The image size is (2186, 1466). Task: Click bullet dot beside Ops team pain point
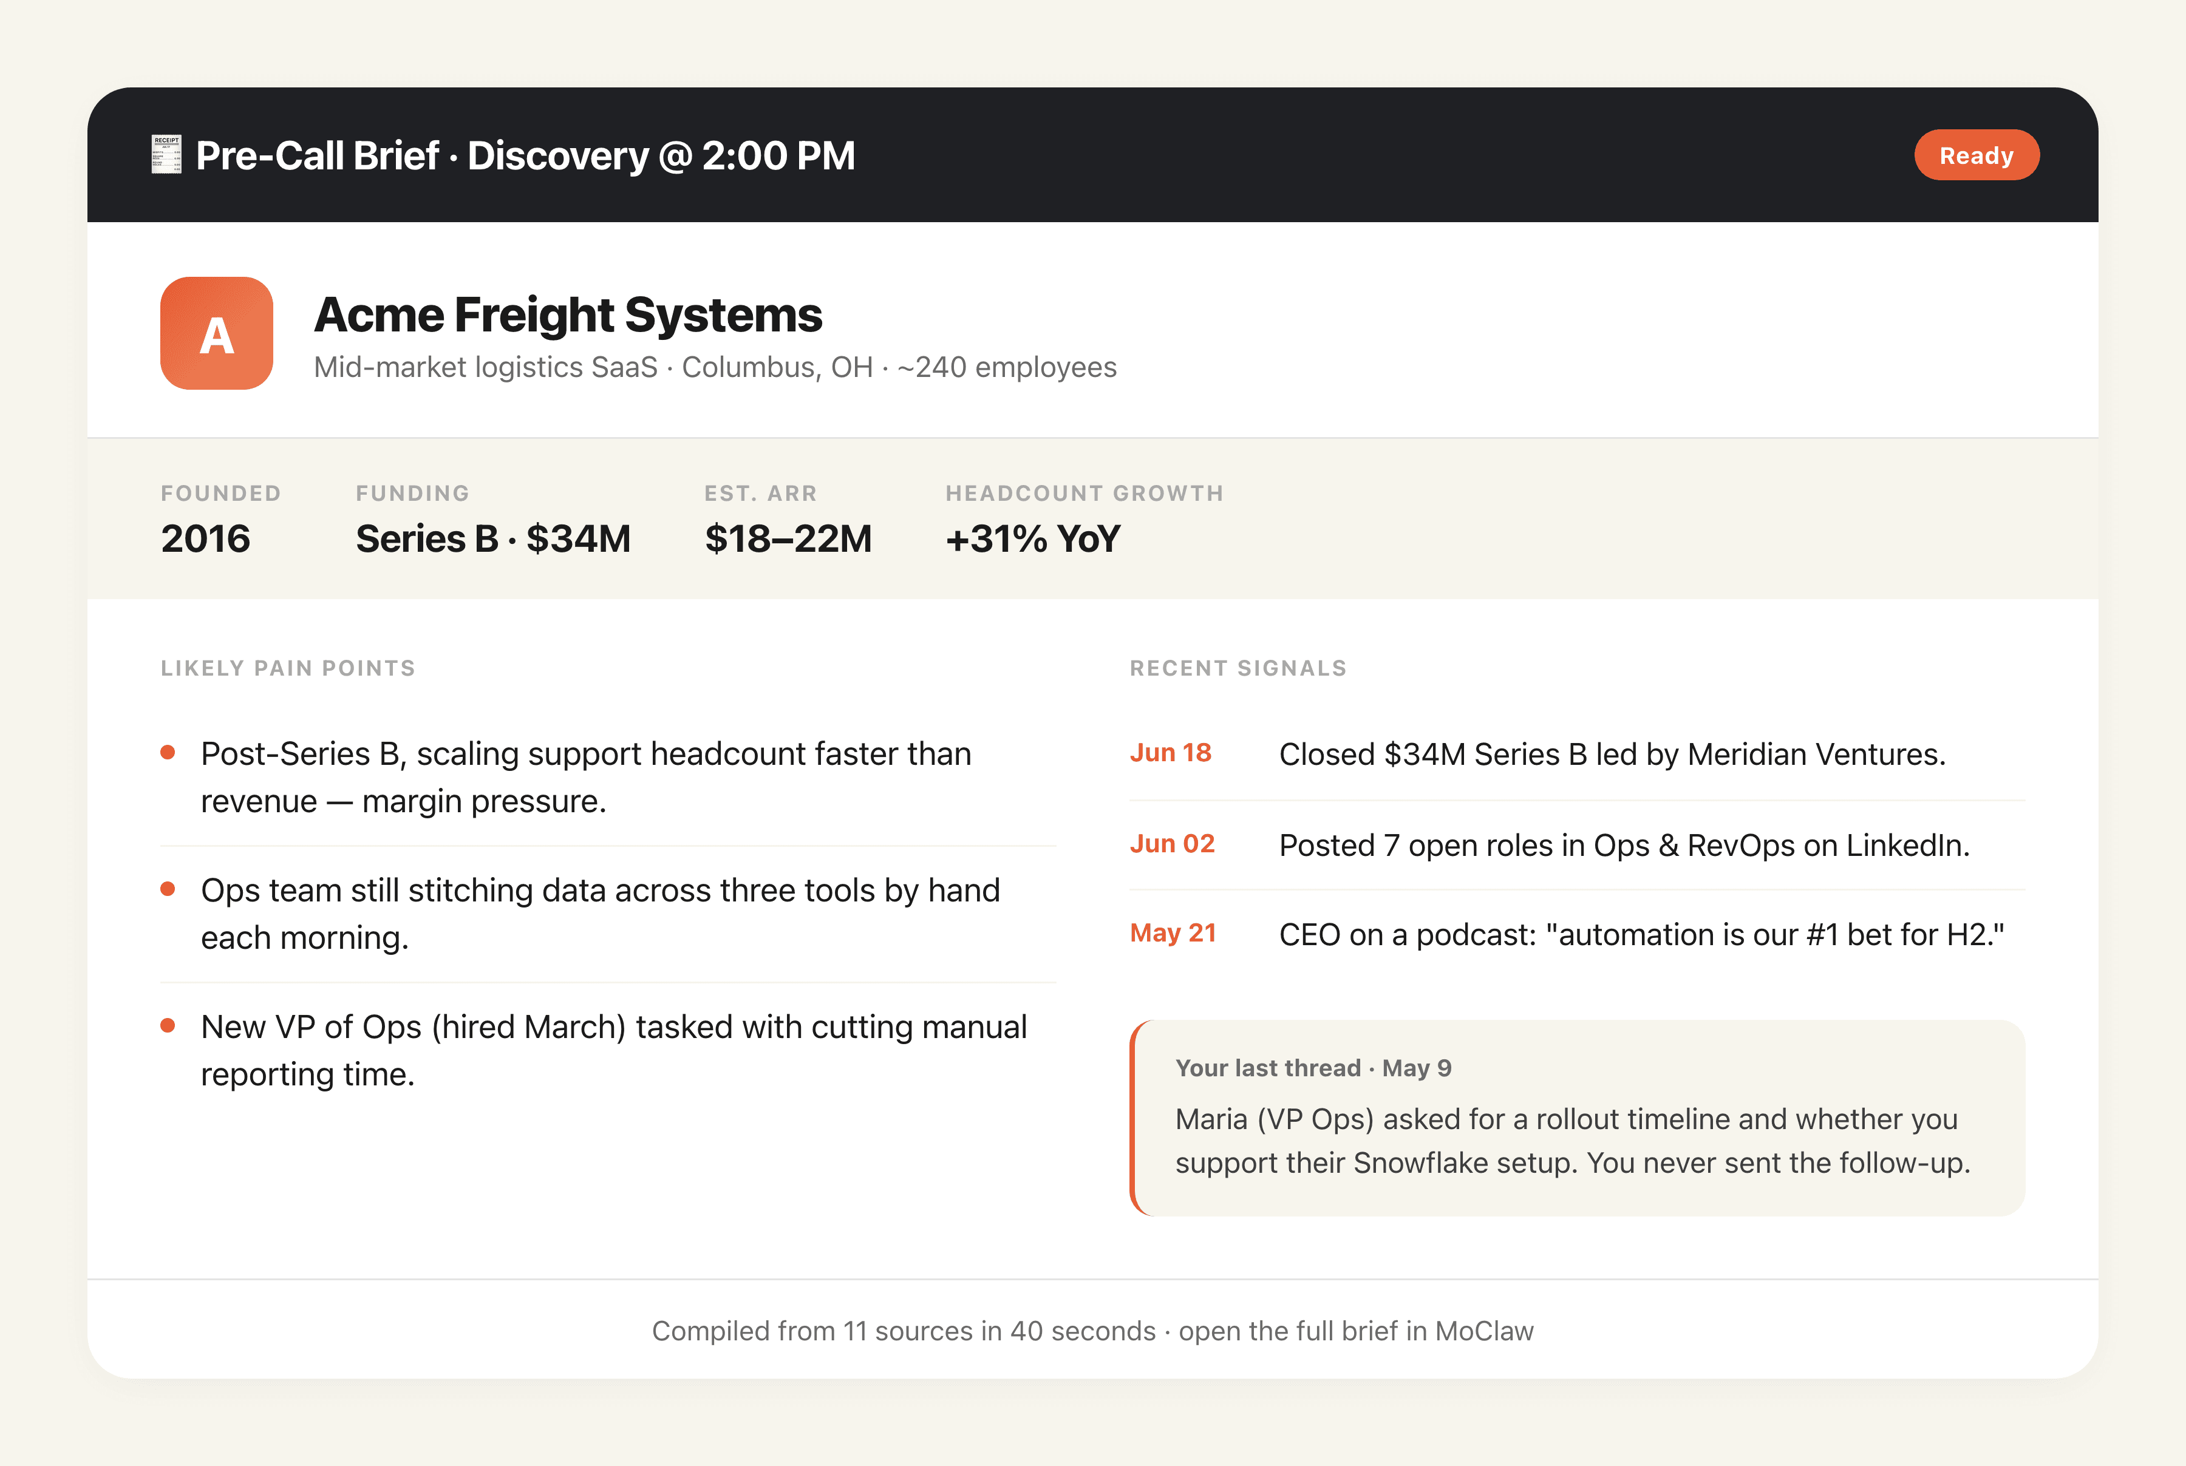click(168, 890)
